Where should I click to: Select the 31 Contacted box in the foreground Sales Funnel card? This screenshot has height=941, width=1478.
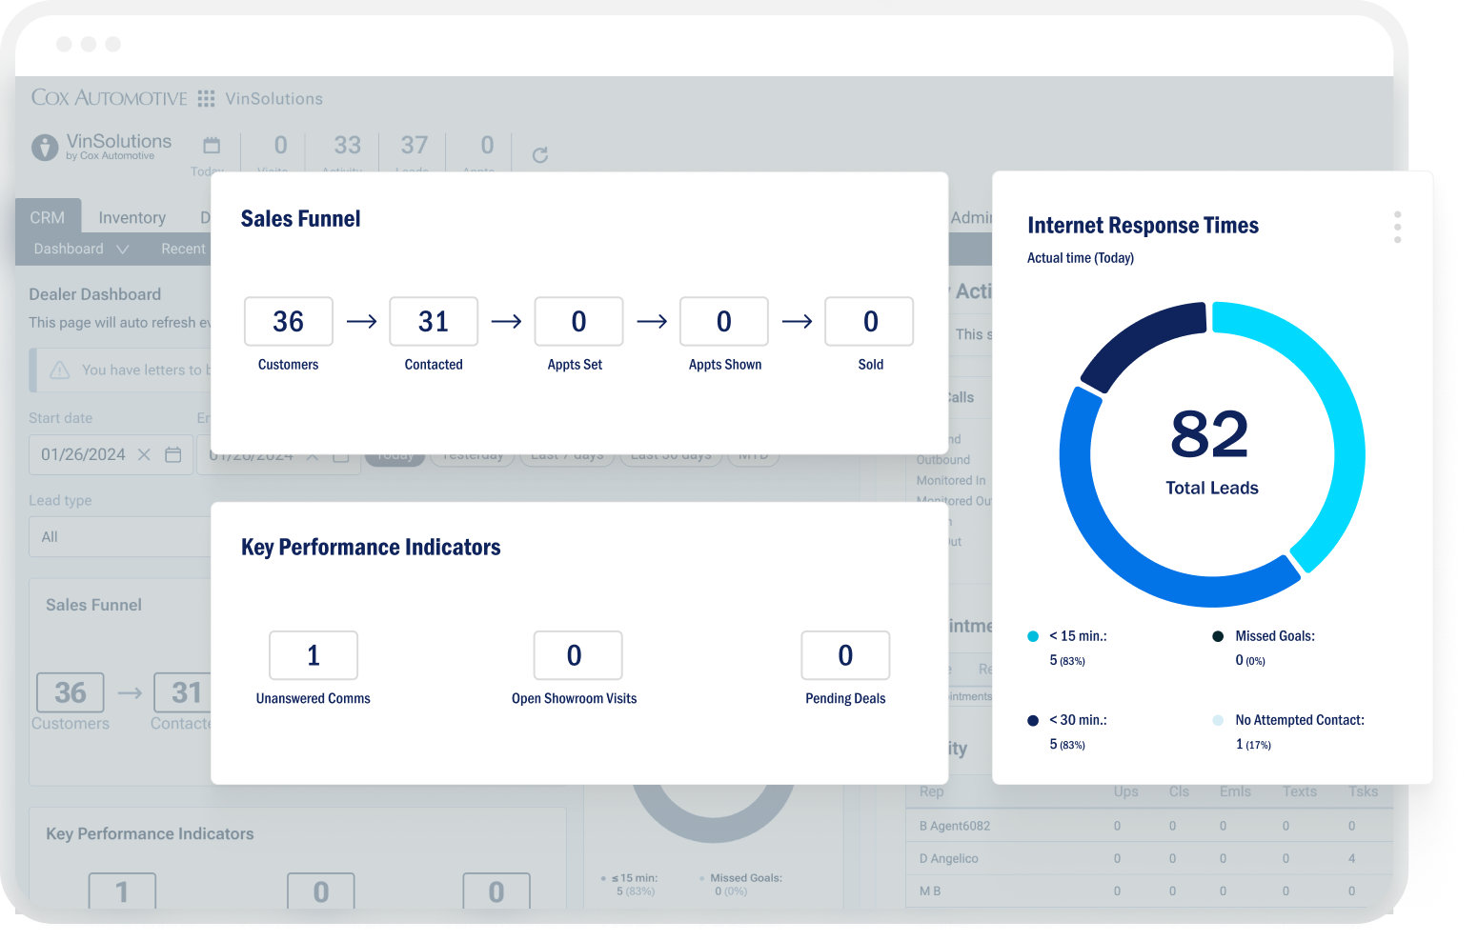[434, 321]
